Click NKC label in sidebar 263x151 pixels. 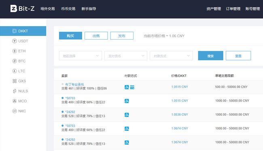click(x=22, y=111)
